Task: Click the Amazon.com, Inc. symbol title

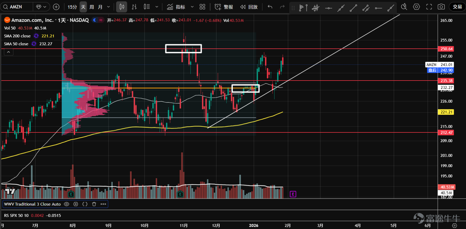Action: pos(32,20)
